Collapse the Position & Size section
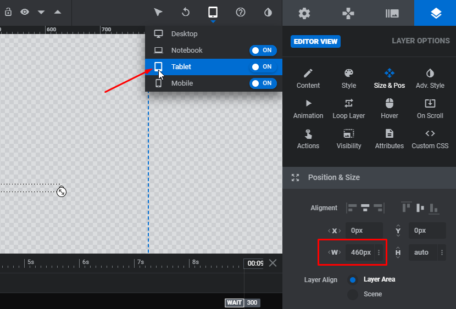Screen dimensions: 456x309 pyautogui.click(x=369, y=177)
